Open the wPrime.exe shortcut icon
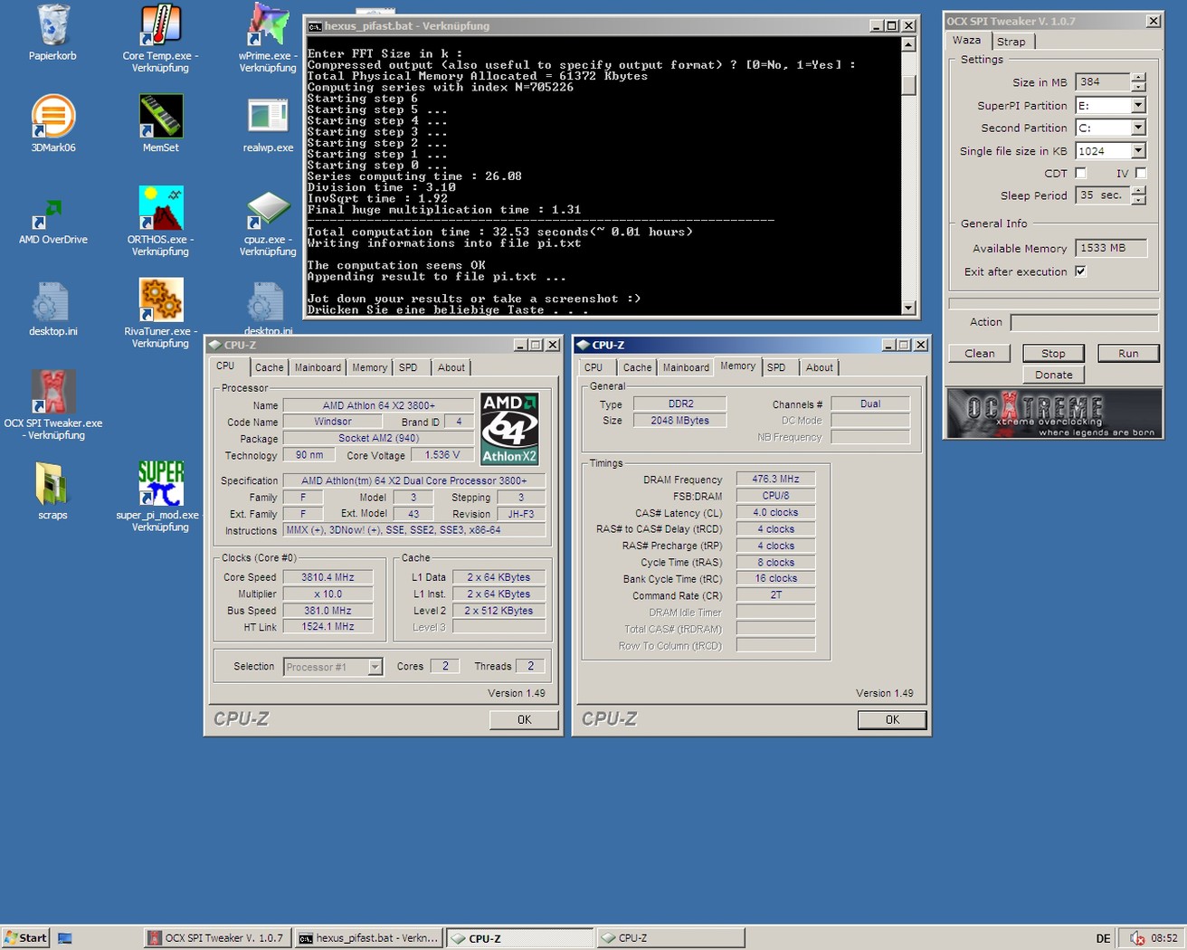The height and width of the screenshot is (950, 1187). point(268,25)
